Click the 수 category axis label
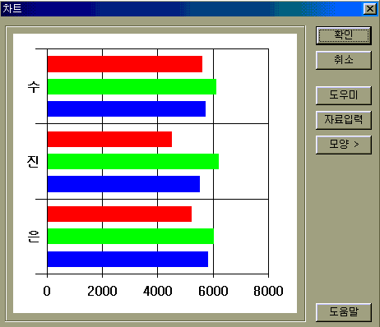The image size is (380, 327). click(x=34, y=87)
